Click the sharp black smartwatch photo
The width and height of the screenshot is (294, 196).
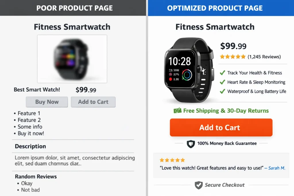[188, 70]
